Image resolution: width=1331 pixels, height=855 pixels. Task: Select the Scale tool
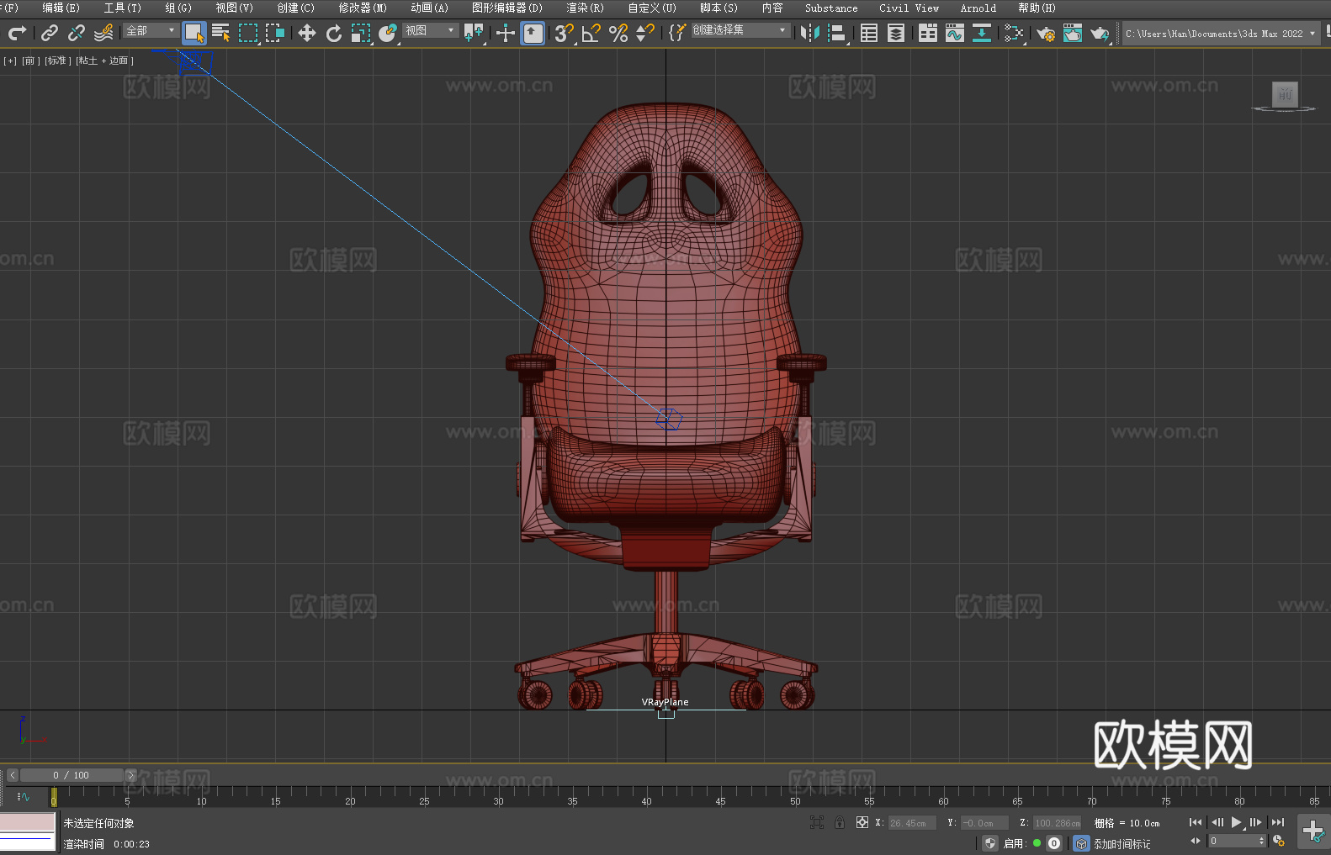361,33
